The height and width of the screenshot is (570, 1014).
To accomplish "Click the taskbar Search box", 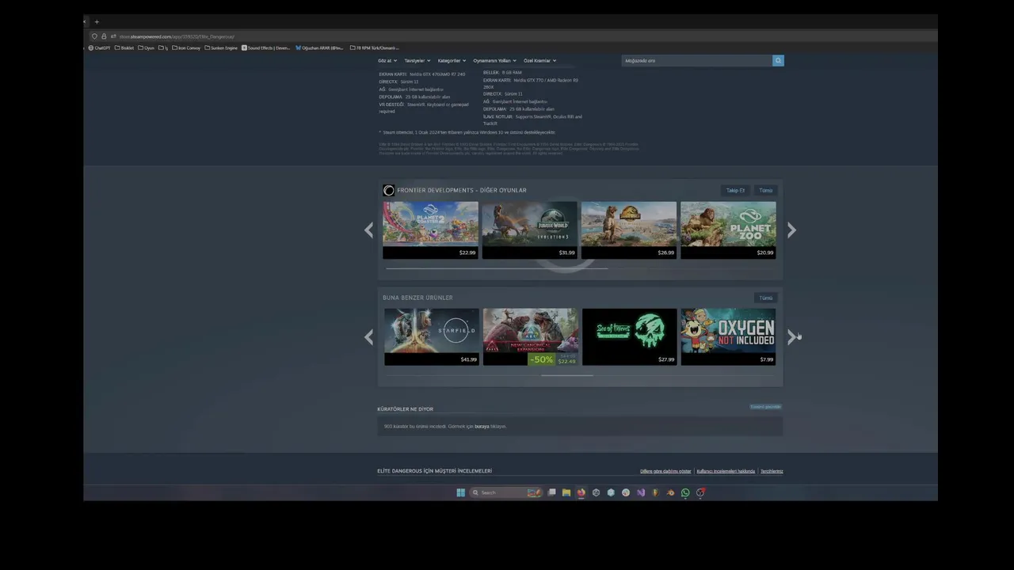I will 506,492.
